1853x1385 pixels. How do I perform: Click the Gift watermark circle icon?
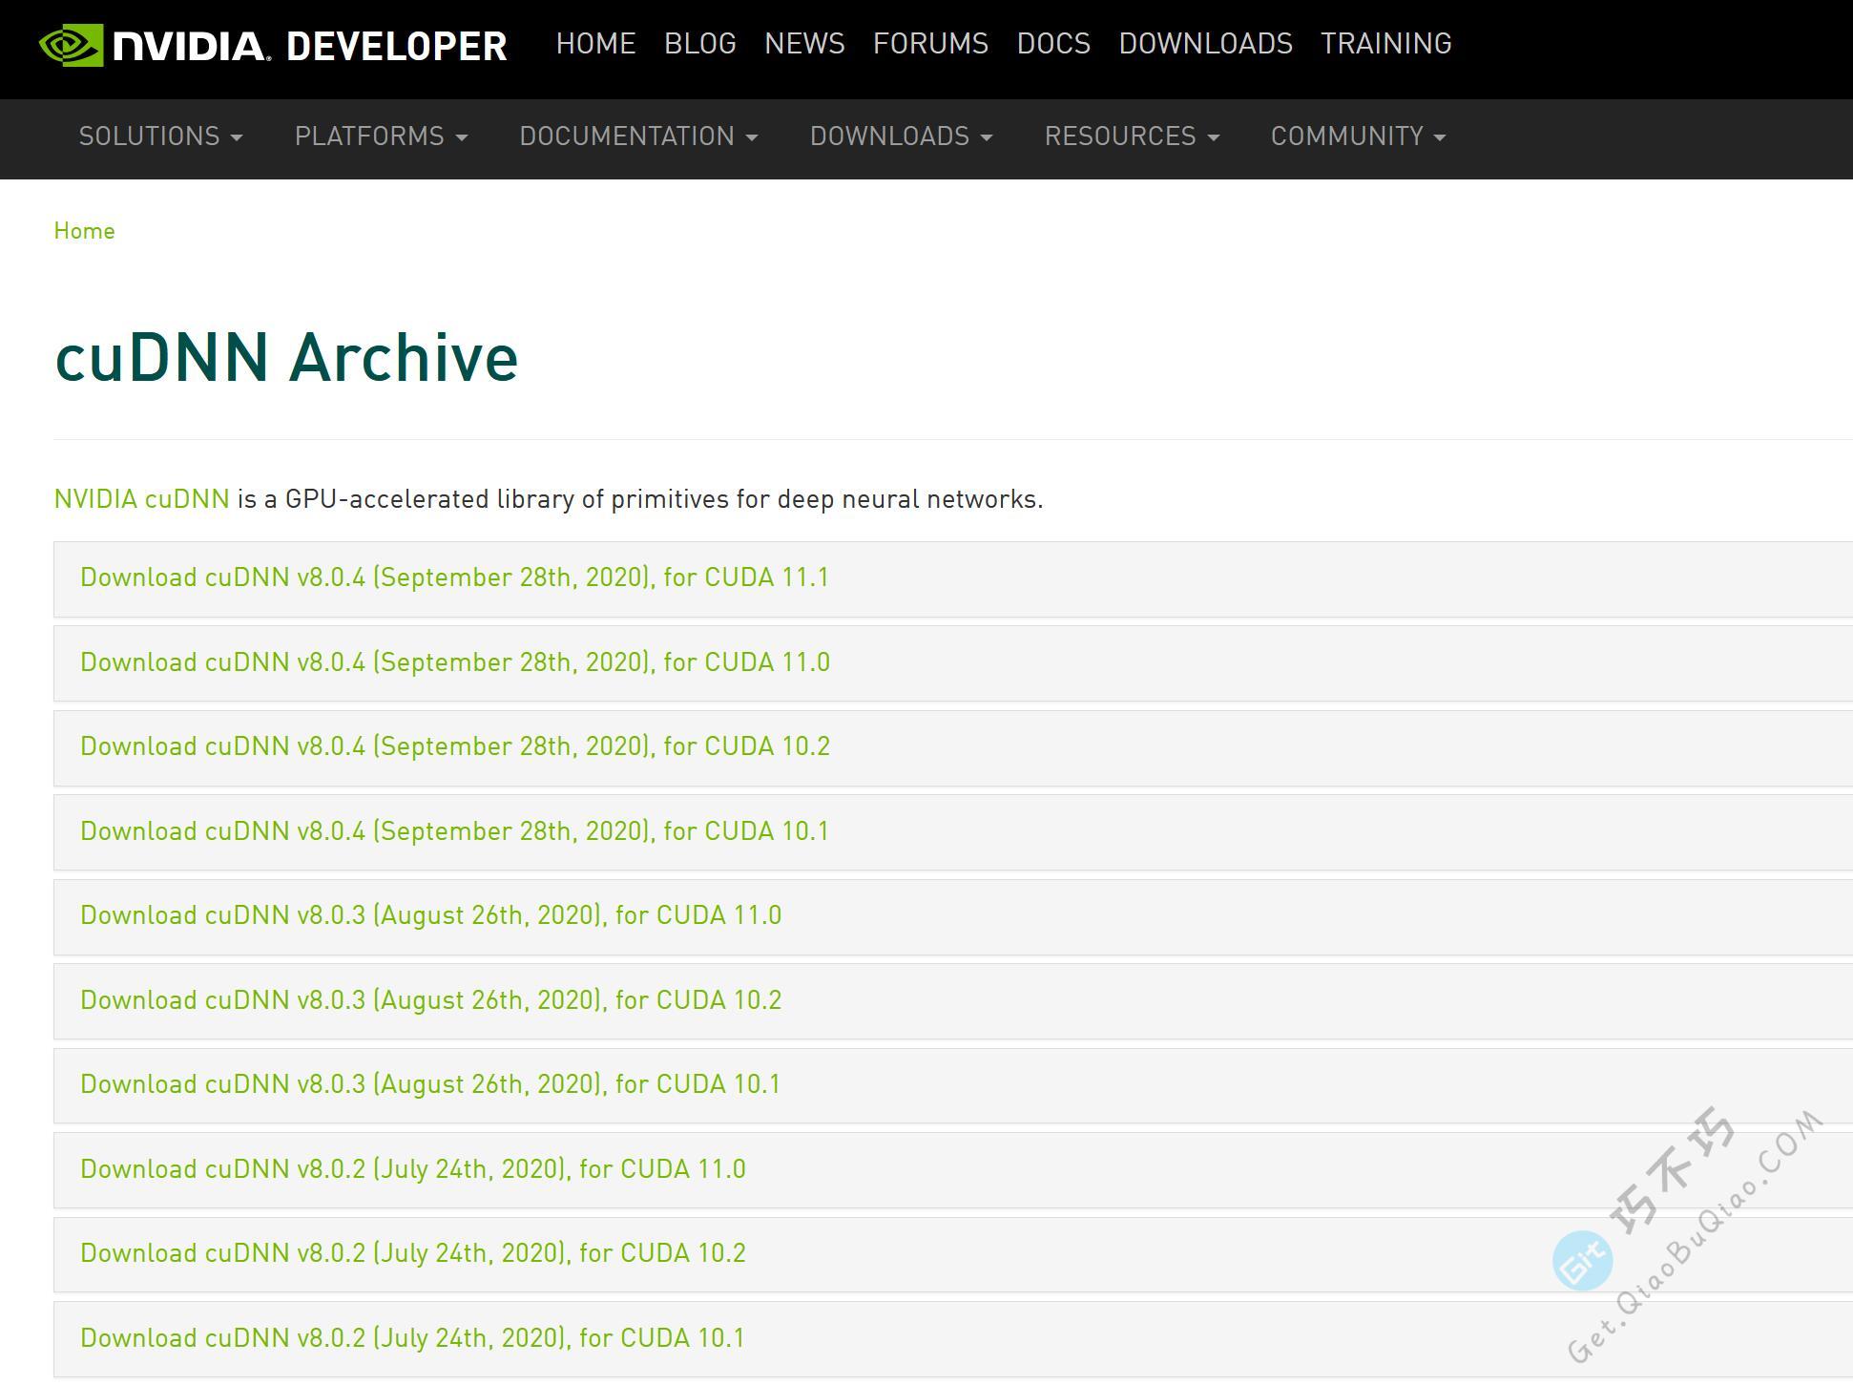1582,1261
